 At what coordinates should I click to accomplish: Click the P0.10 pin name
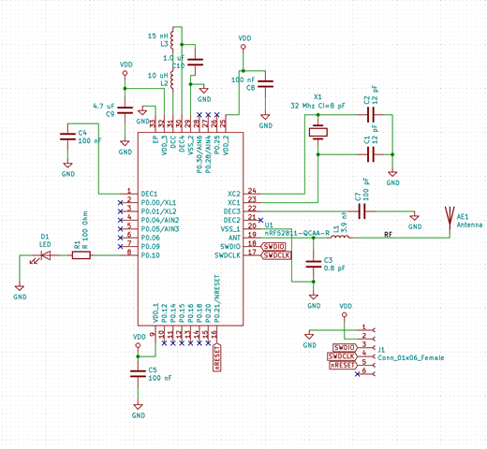coord(150,255)
